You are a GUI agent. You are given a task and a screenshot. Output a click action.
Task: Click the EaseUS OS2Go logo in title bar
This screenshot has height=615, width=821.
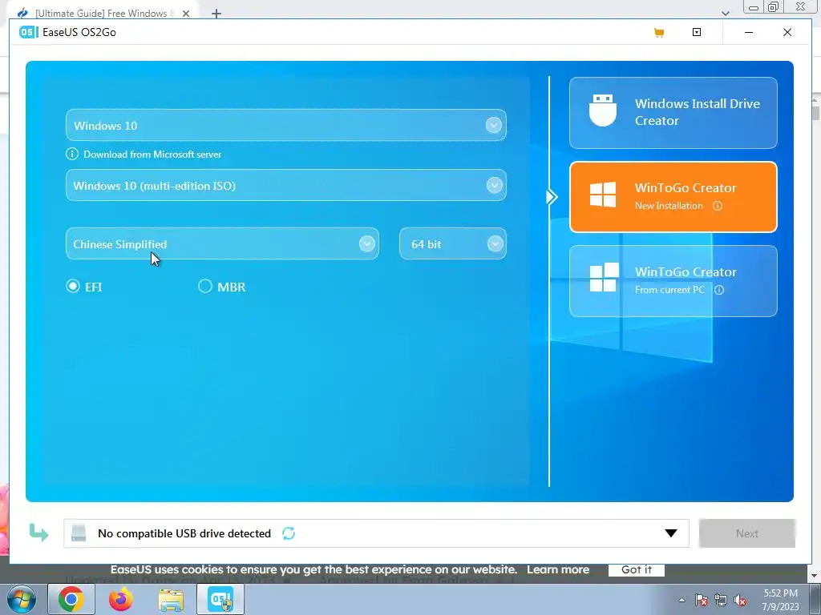pos(29,32)
